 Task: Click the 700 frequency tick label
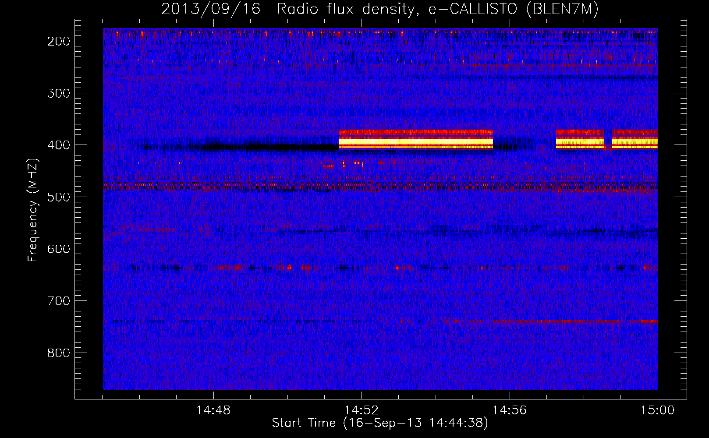pos(58,301)
